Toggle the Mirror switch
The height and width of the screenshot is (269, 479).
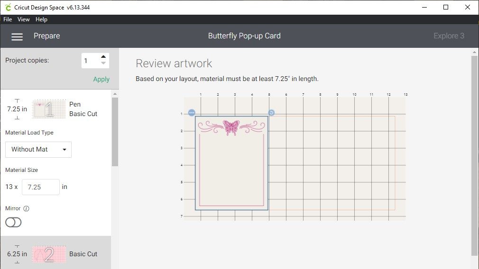(x=13, y=222)
